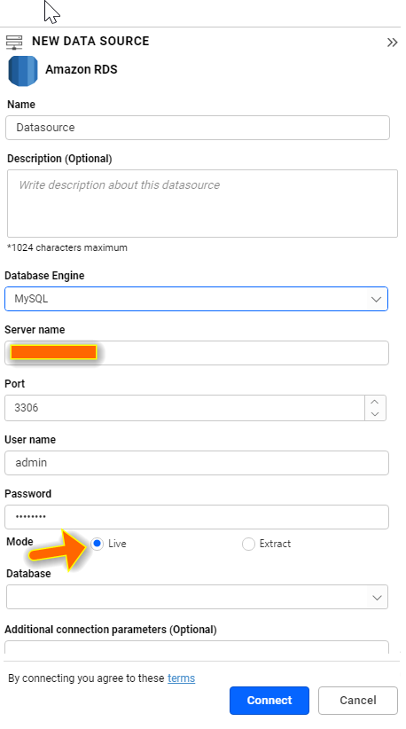This screenshot has width=406, height=729.
Task: Open the terms link
Action: [181, 678]
